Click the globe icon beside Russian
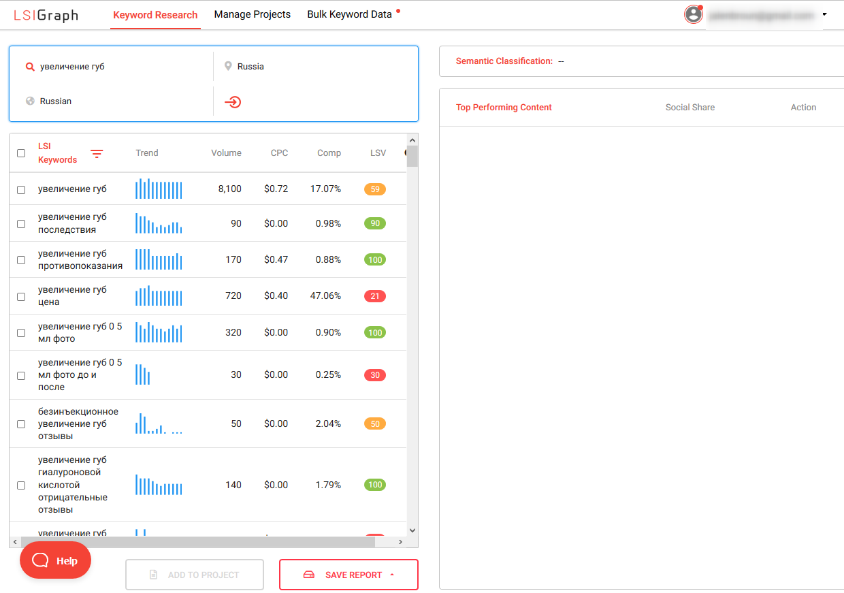The image size is (844, 593). (x=30, y=101)
